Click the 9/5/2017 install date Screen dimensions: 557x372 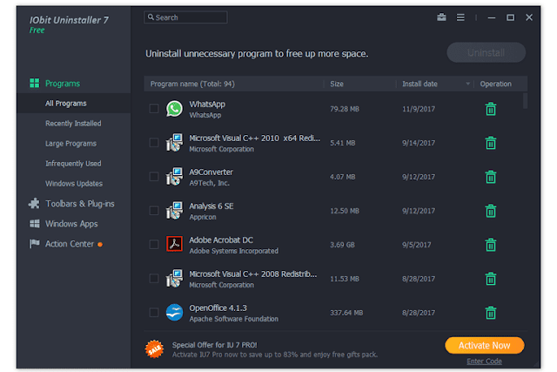tap(416, 245)
